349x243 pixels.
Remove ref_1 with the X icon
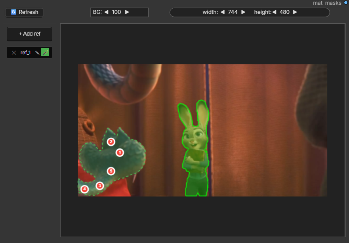click(14, 53)
